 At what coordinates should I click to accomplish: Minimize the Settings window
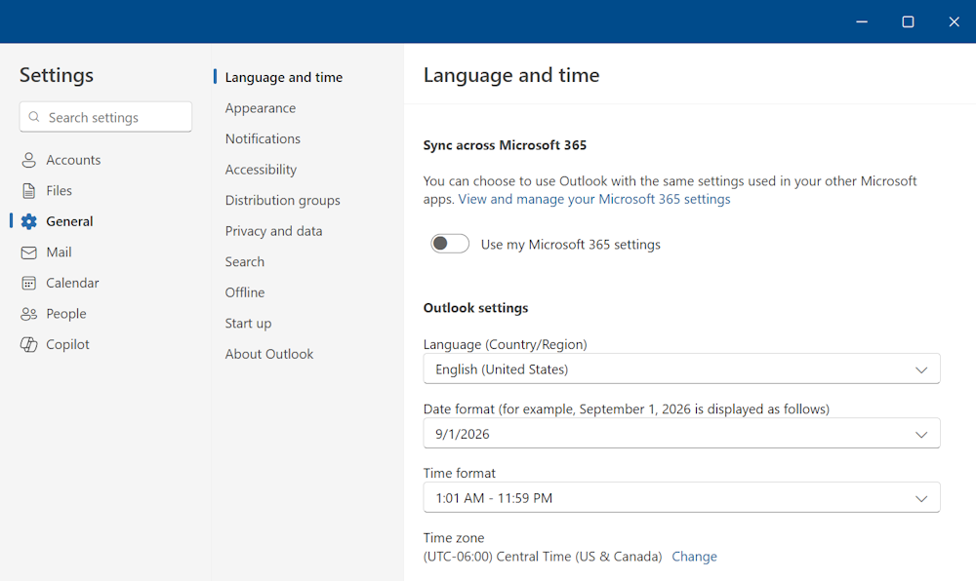(862, 21)
